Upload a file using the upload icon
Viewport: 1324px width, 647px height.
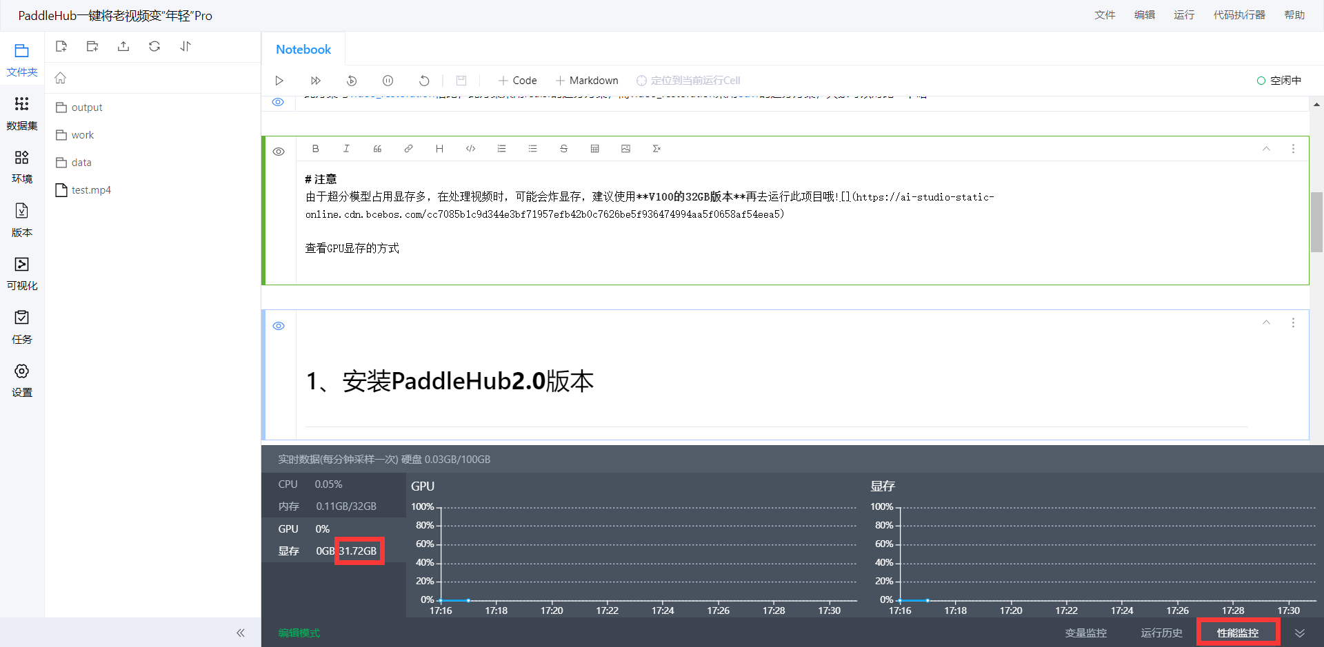pyautogui.click(x=123, y=46)
